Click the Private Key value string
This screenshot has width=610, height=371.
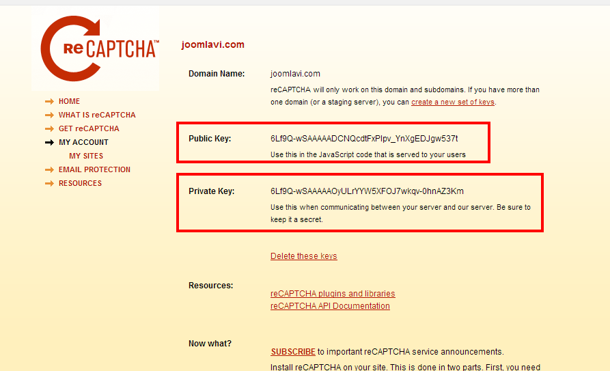tap(367, 191)
